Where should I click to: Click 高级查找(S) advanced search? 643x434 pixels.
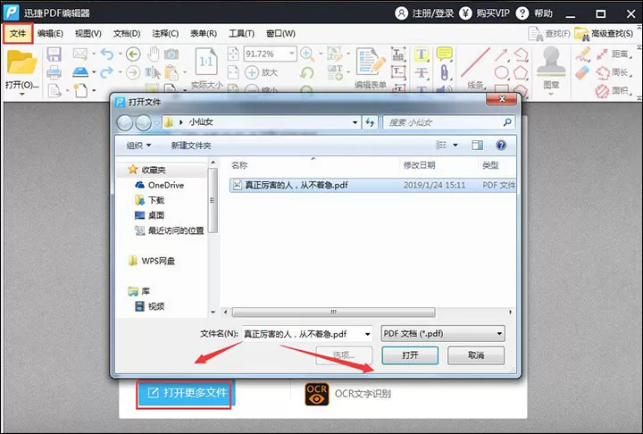(x=604, y=34)
